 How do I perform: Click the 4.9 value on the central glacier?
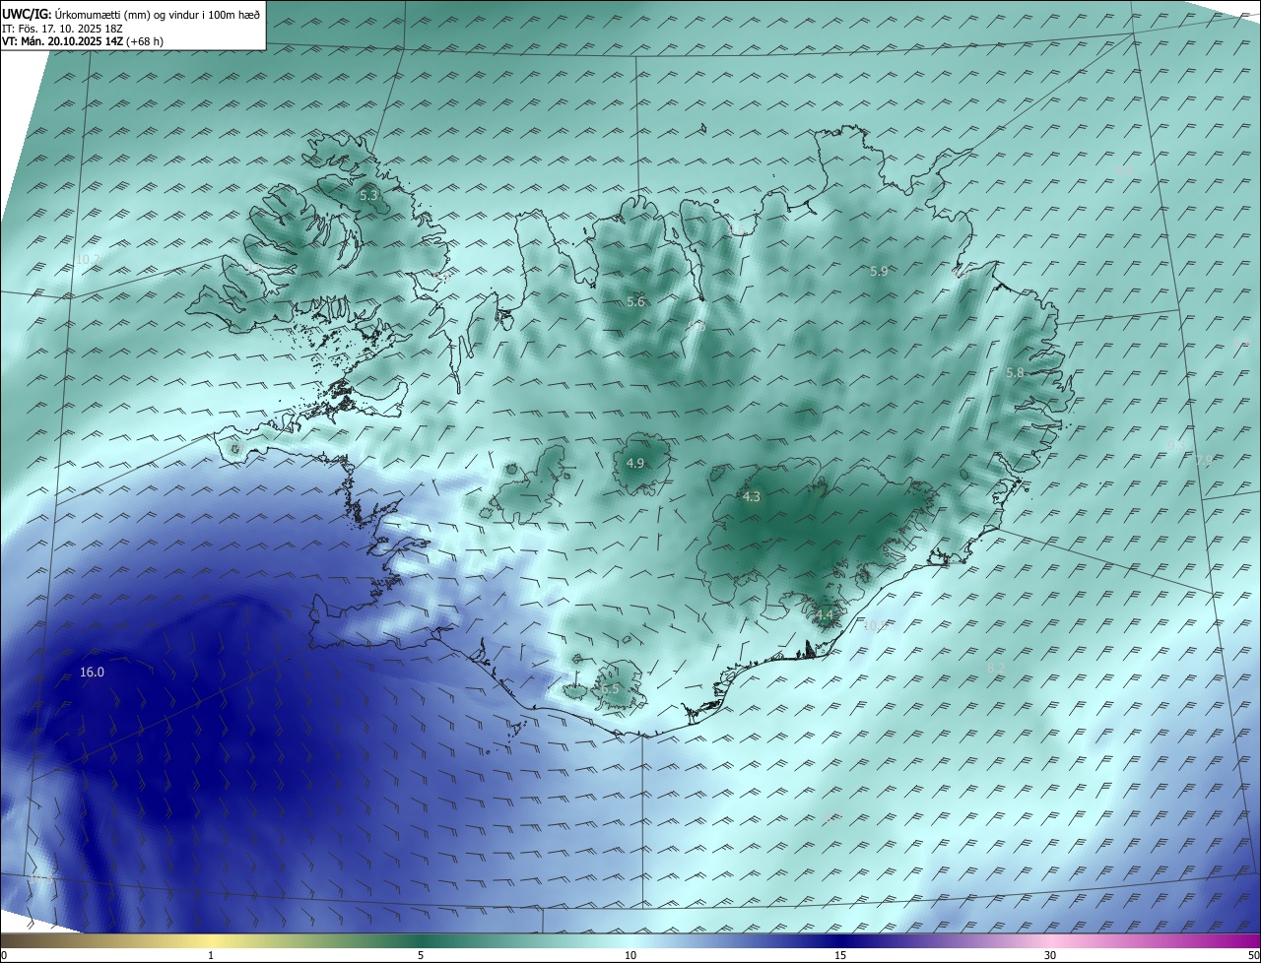click(635, 463)
